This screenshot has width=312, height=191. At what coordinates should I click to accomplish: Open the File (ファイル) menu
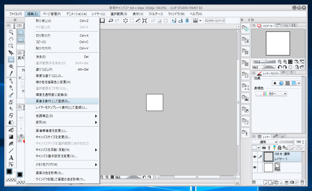[15, 14]
